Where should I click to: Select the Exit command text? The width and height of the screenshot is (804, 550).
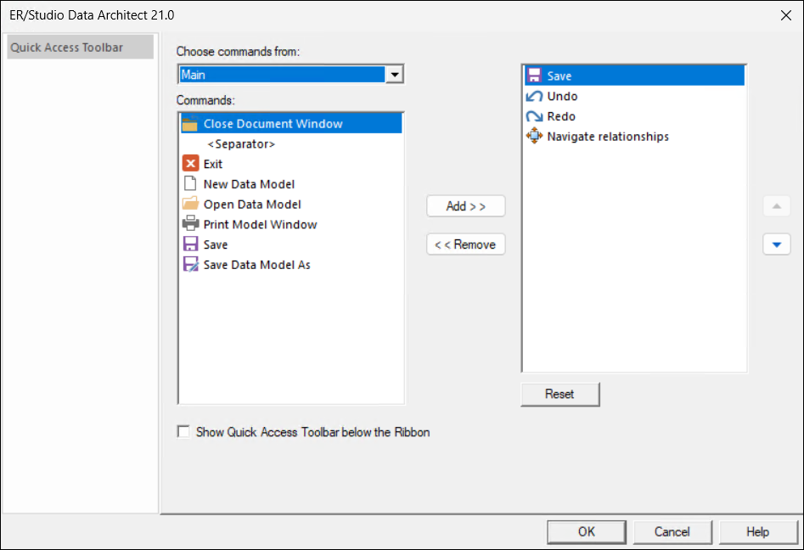point(213,164)
